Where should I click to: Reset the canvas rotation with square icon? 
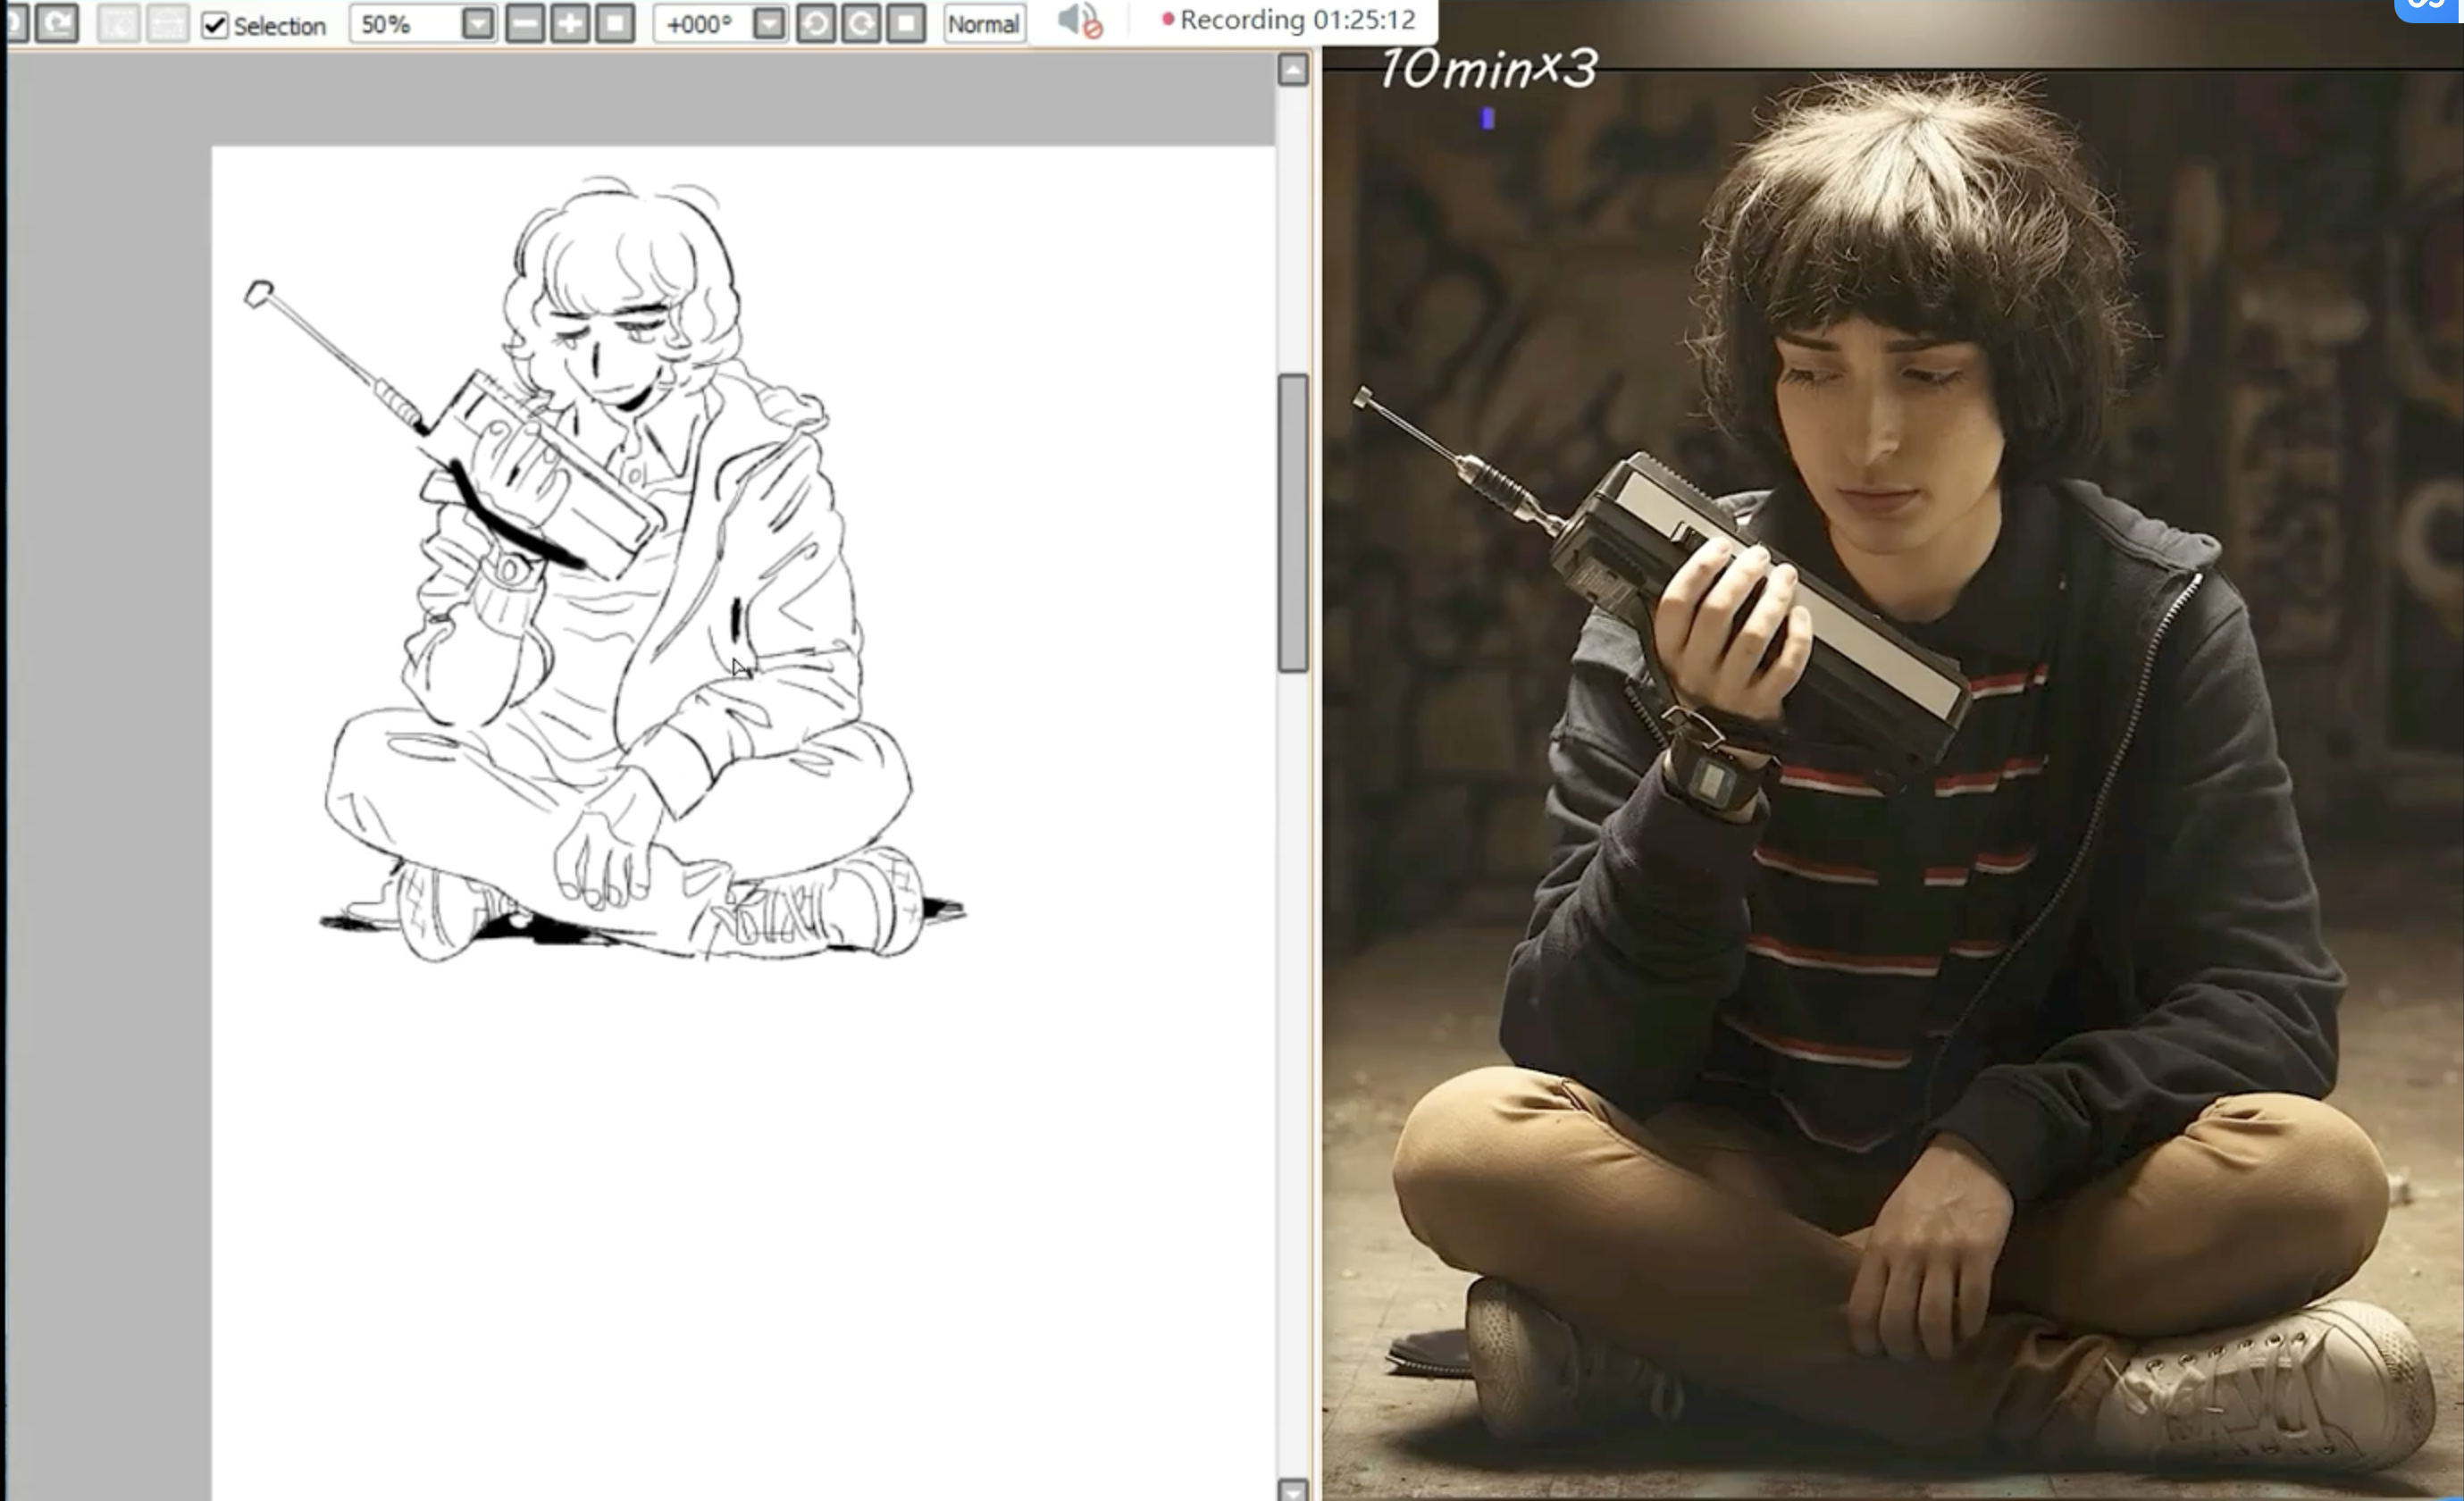[x=906, y=23]
